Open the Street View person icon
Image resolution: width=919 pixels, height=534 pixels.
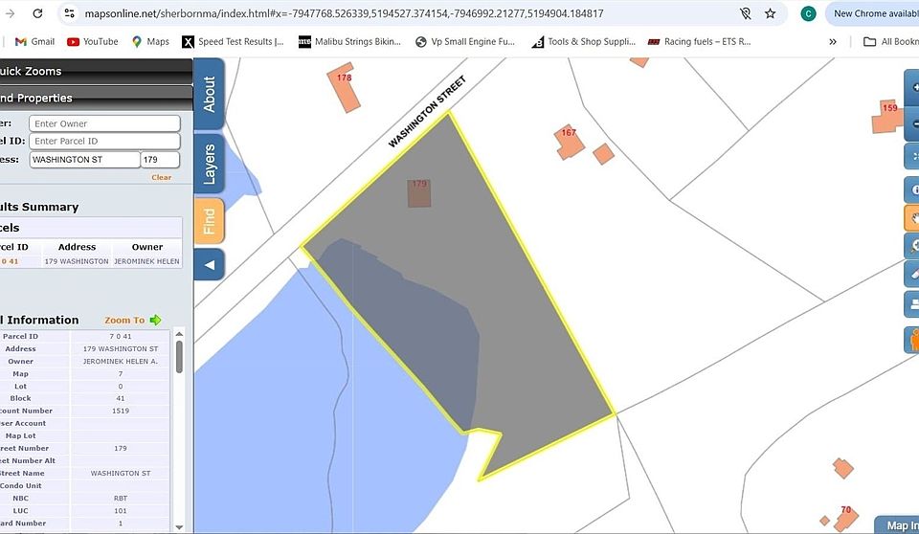click(913, 339)
